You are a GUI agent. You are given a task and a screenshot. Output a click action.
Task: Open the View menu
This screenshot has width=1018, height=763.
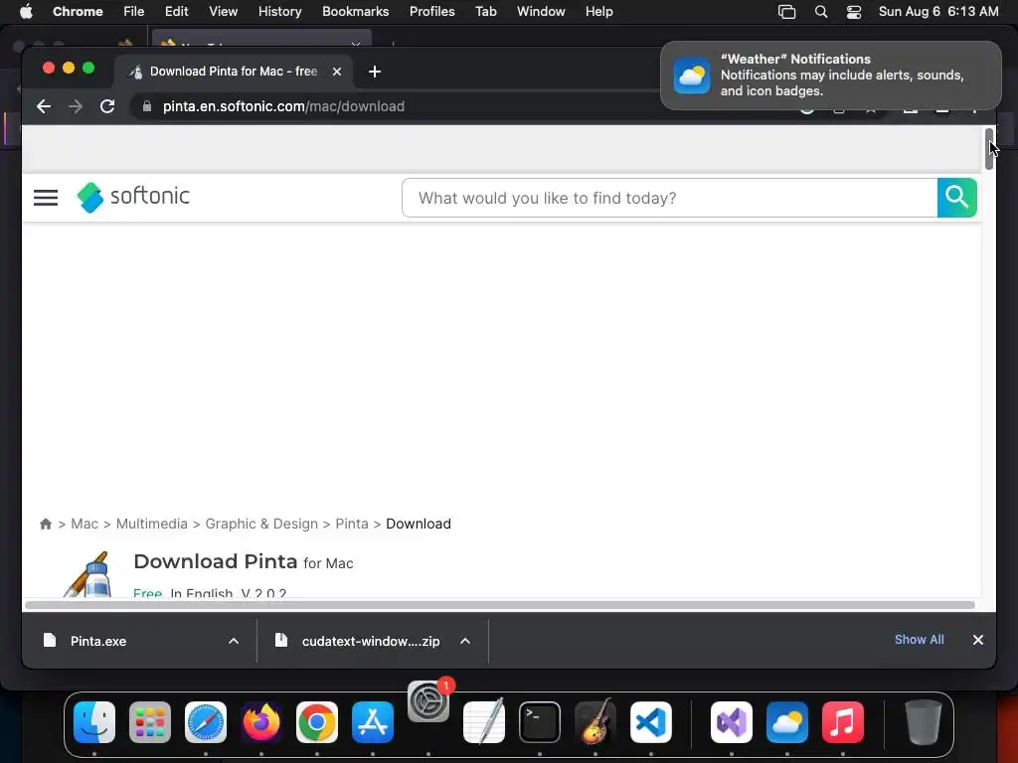tap(224, 12)
